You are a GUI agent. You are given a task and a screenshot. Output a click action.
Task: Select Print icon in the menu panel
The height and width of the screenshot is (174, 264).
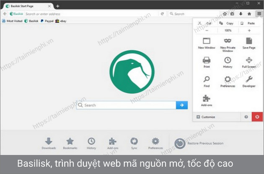(x=206, y=61)
